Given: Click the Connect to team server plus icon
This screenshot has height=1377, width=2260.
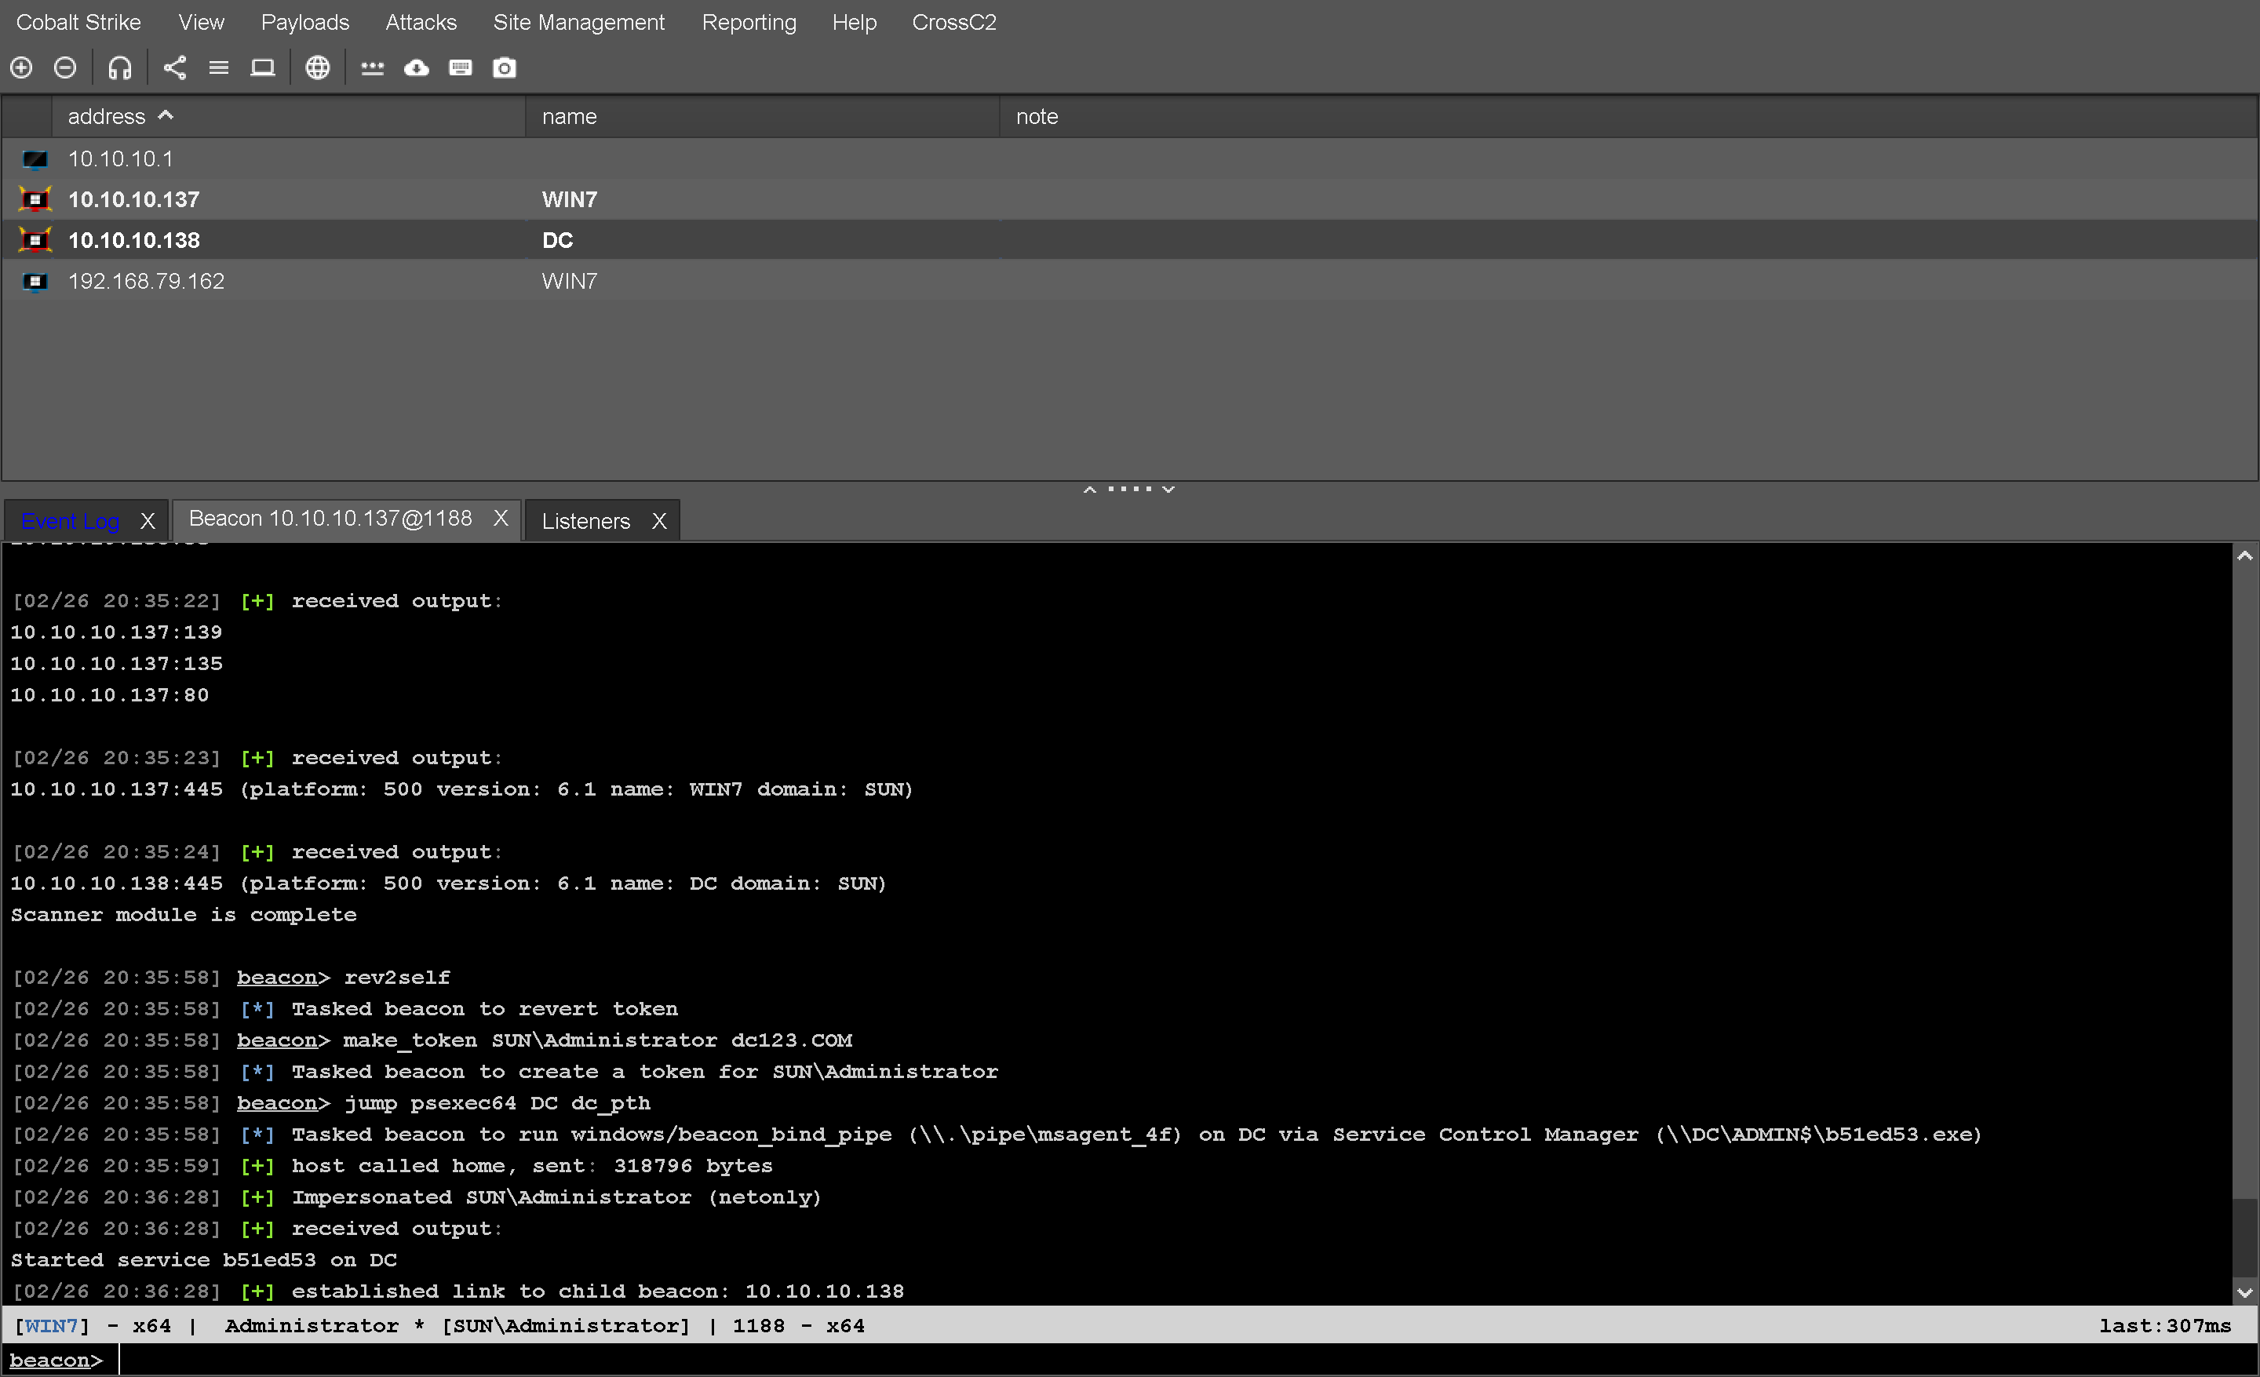Looking at the screenshot, I should [x=21, y=67].
